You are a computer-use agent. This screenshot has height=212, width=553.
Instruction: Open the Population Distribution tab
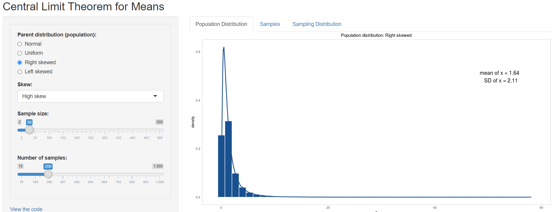click(x=221, y=24)
